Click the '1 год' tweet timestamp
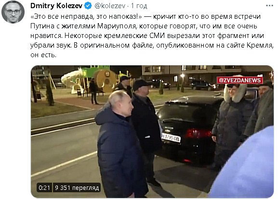The width and height of the screenshot is (279, 199). point(139,6)
